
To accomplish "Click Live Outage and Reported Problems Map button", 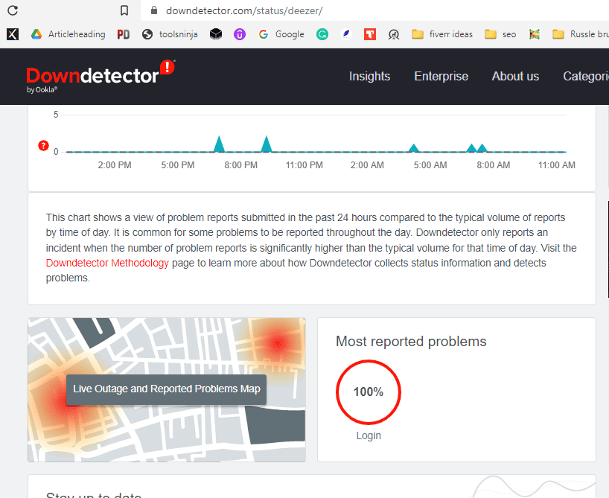I will coord(166,389).
